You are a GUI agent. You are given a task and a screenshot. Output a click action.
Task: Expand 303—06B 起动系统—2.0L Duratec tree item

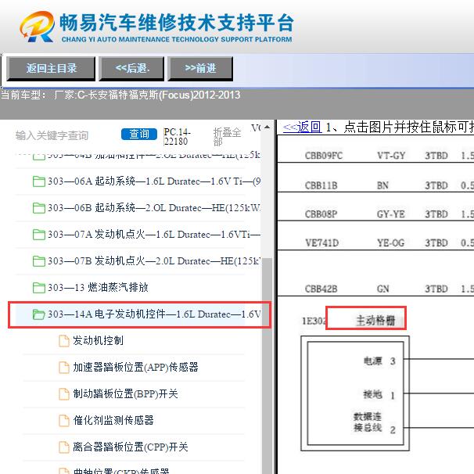[154, 208]
